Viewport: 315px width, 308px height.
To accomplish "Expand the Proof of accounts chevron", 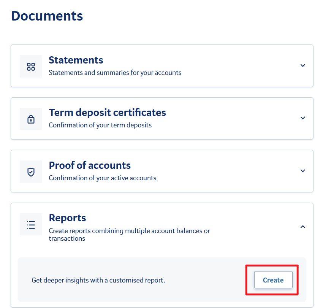I will coord(302,171).
